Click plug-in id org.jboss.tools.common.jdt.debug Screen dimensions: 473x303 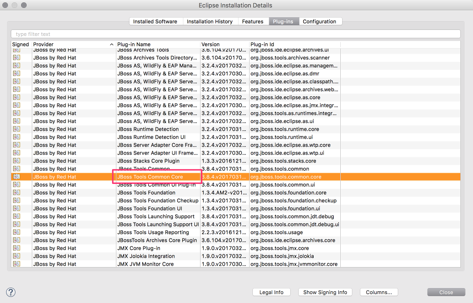(x=292, y=216)
